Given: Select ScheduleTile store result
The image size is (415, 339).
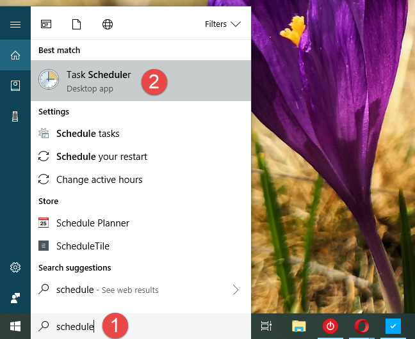Looking at the screenshot, I should 83,246.
